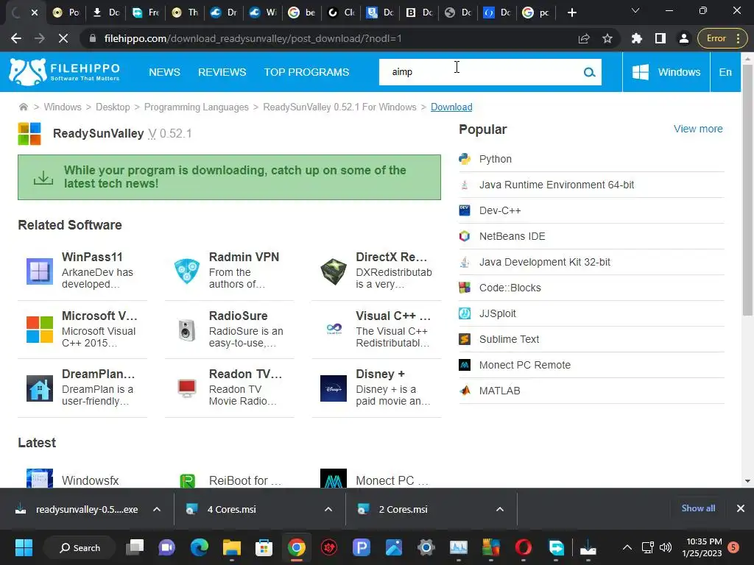The image size is (754, 565).
Task: Click the Readon TV monitor icon
Action: click(186, 387)
